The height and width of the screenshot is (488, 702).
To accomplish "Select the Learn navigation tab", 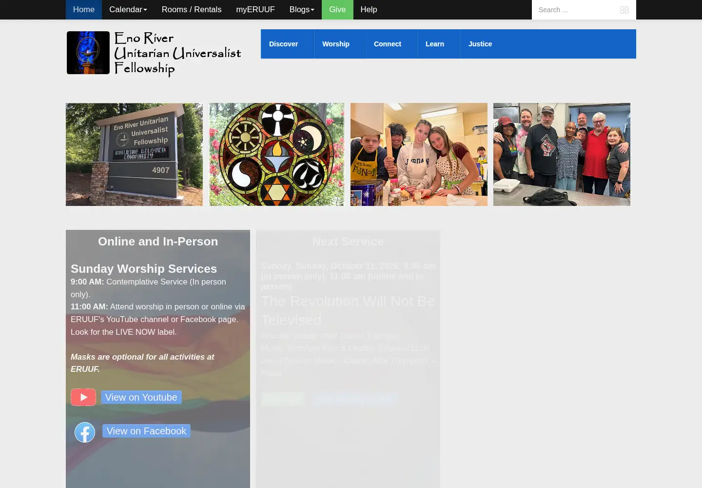I will [439, 44].
